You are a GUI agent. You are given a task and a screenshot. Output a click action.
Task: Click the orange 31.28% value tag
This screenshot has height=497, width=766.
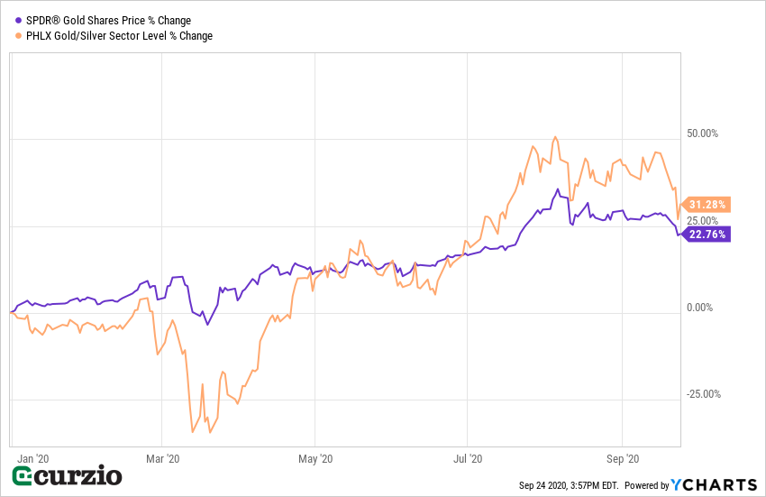(x=707, y=204)
